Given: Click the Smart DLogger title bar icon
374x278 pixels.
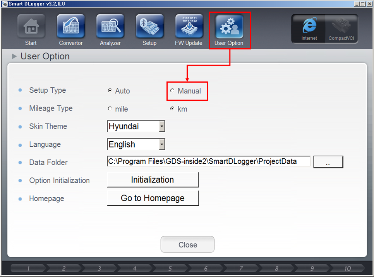Looking at the screenshot, I should click(5, 4).
